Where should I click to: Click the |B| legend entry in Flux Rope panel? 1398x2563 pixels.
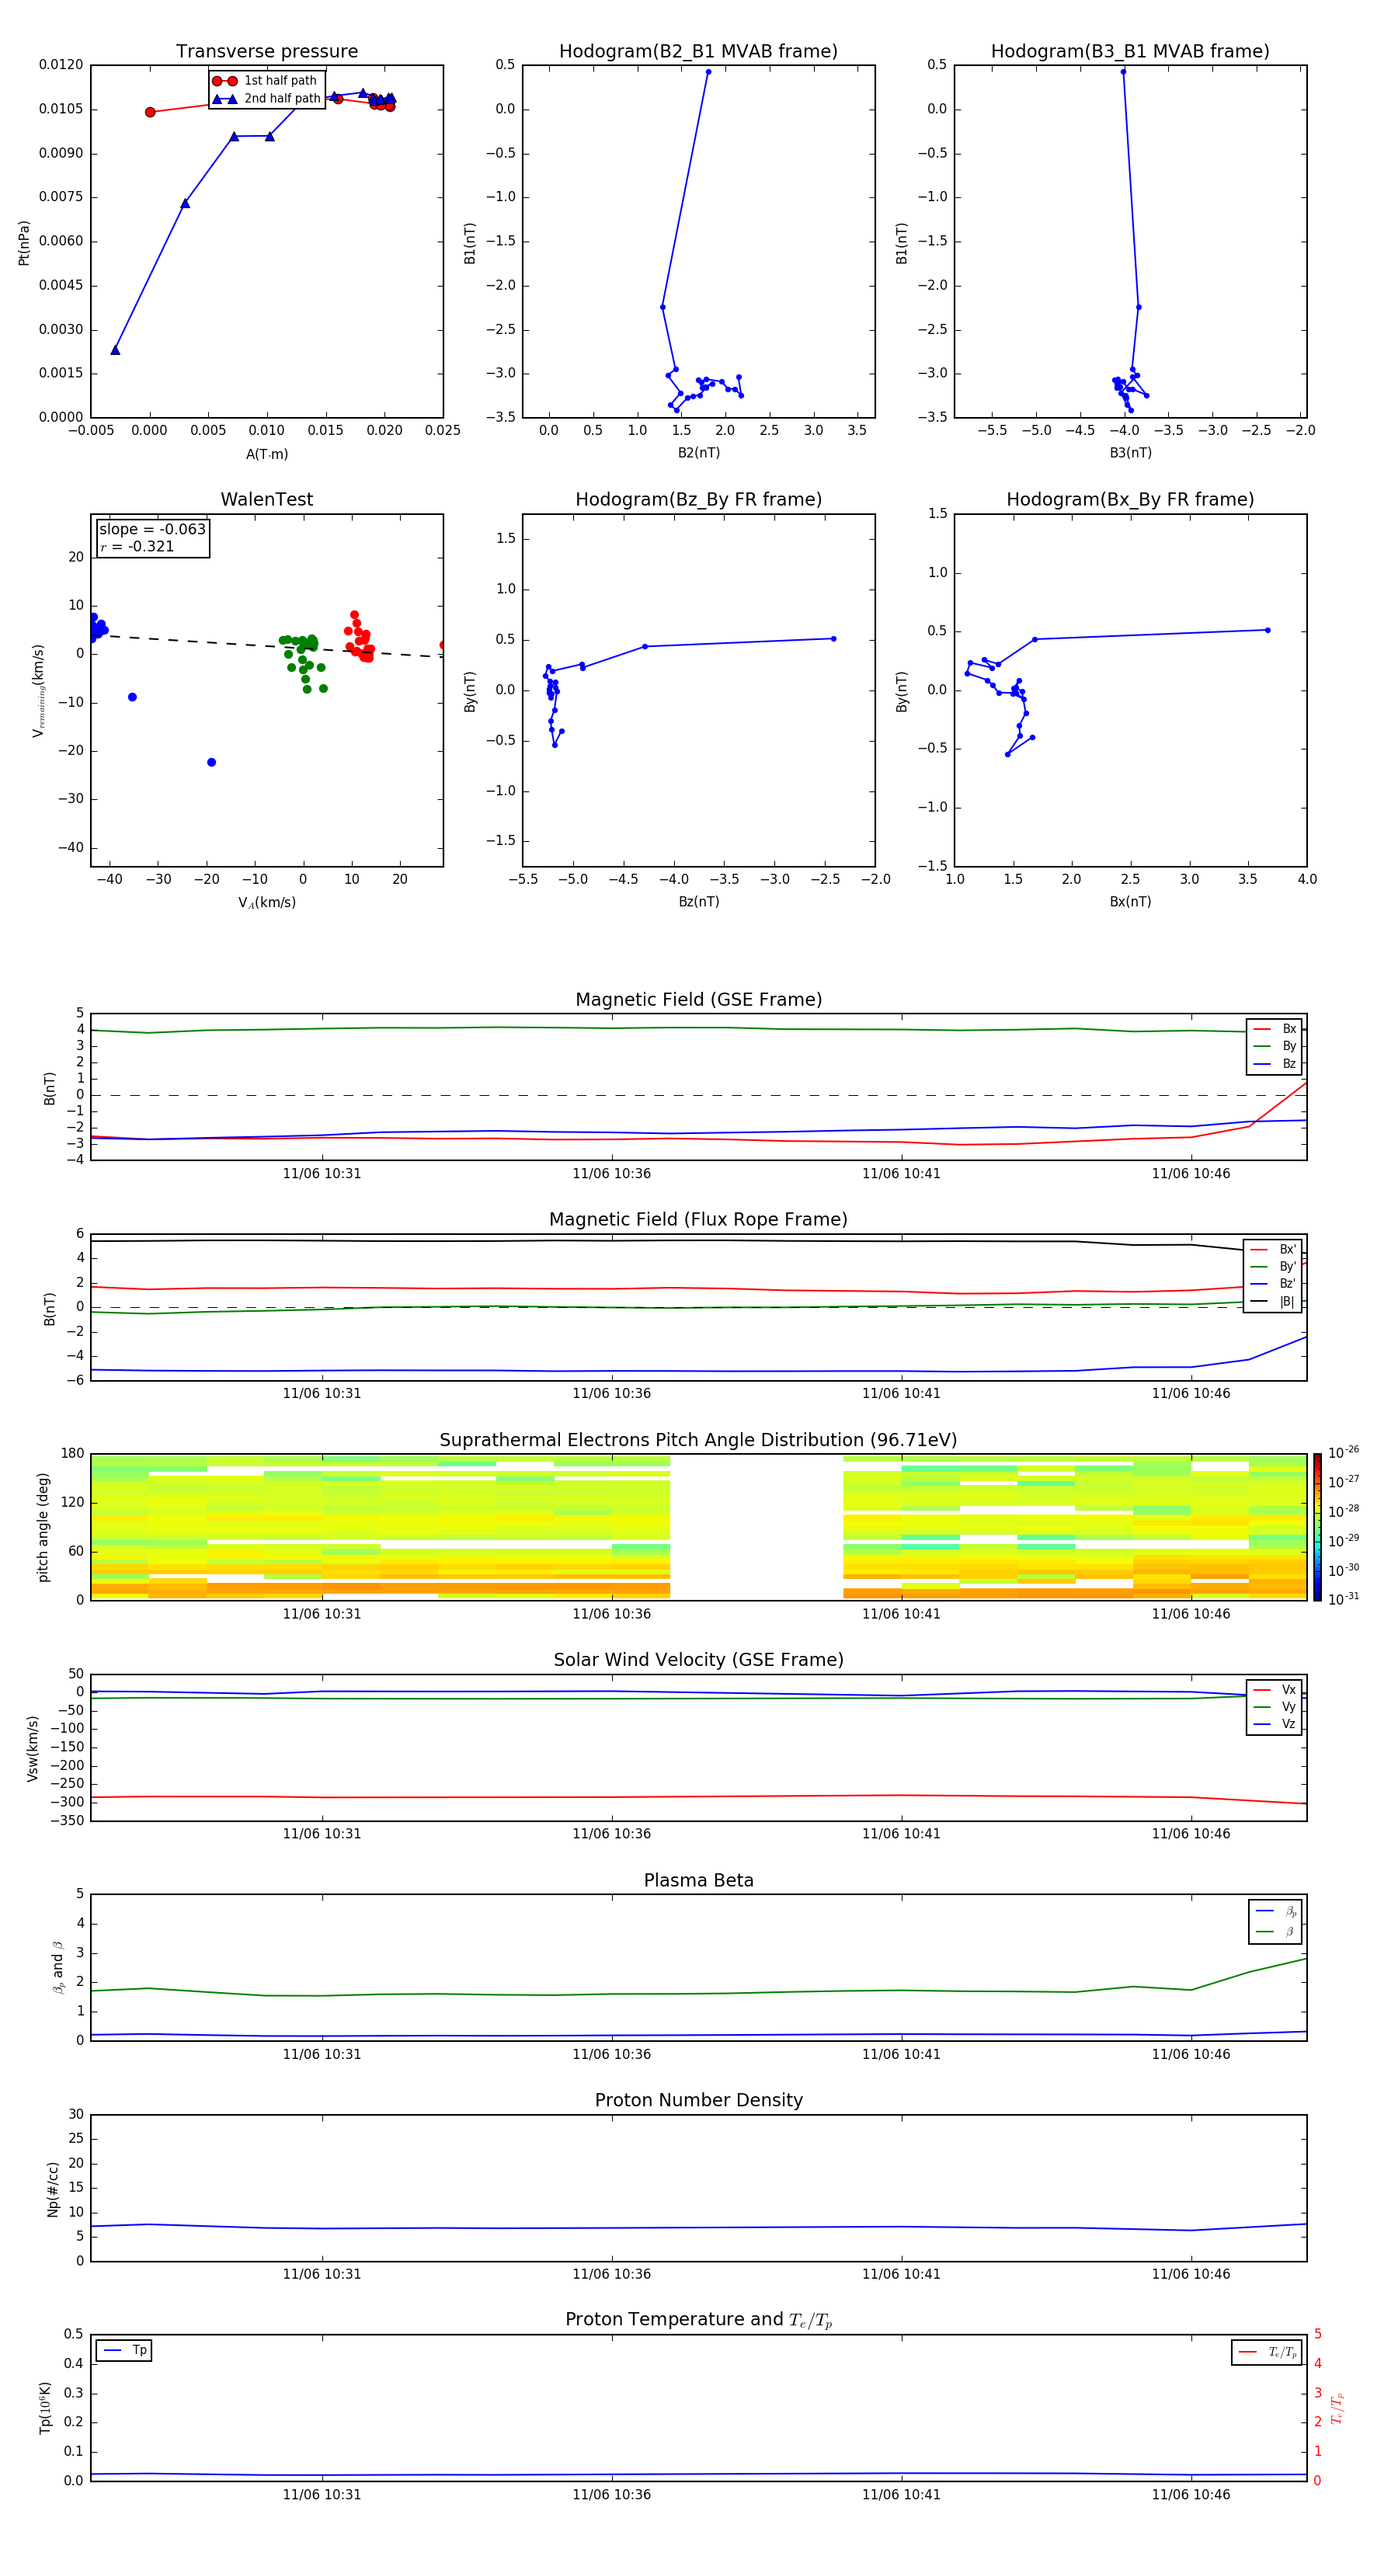tap(1274, 1302)
